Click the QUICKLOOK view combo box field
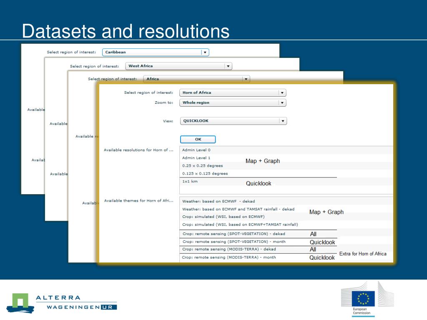 [234, 121]
